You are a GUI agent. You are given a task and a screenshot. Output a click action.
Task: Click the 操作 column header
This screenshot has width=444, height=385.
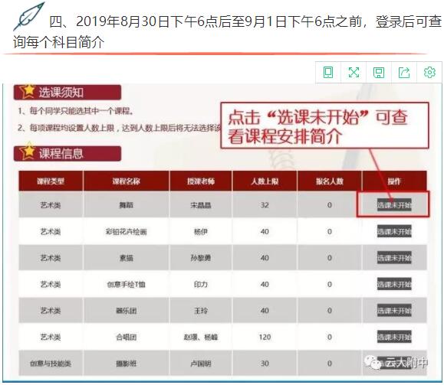394,181
